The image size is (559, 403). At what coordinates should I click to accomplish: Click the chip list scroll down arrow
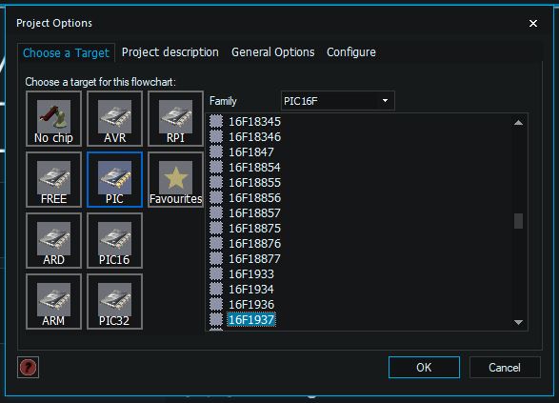point(519,322)
